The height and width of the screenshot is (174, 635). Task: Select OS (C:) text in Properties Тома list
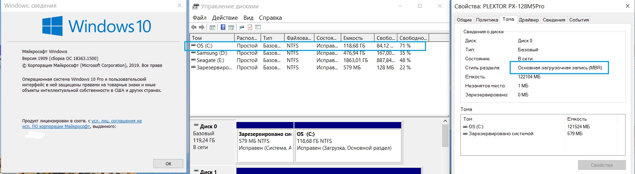point(476,127)
